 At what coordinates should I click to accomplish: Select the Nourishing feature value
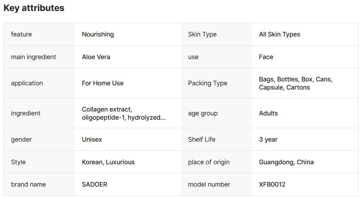click(98, 34)
